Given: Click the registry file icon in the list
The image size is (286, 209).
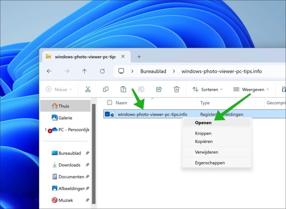Looking at the screenshot, I should pyautogui.click(x=113, y=114).
